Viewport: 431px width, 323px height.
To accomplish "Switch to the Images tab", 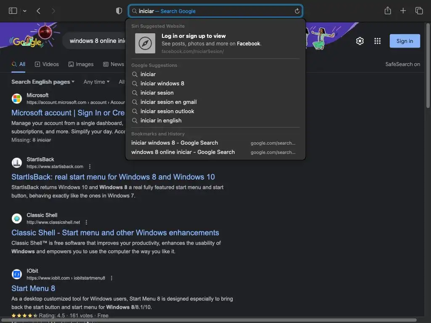I will (81, 64).
